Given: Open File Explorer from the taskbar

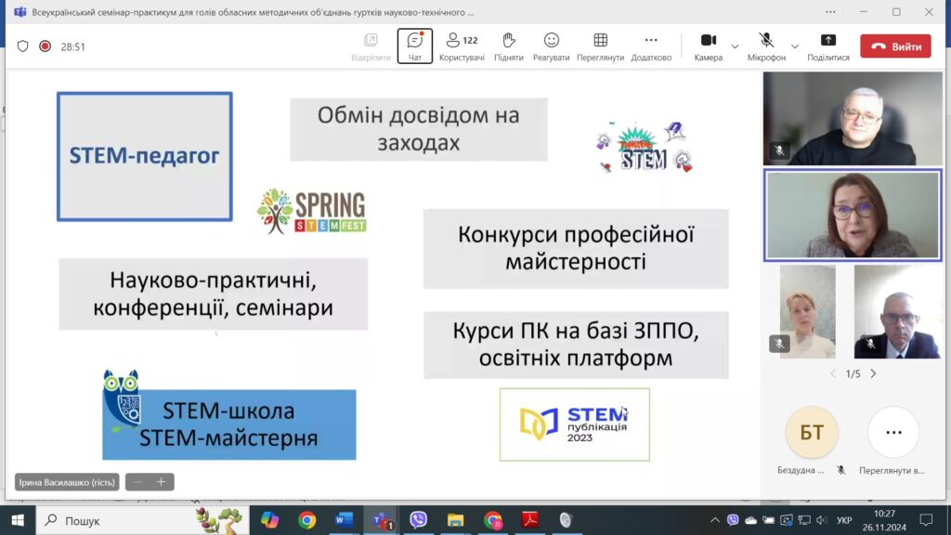Looking at the screenshot, I should pos(455,520).
